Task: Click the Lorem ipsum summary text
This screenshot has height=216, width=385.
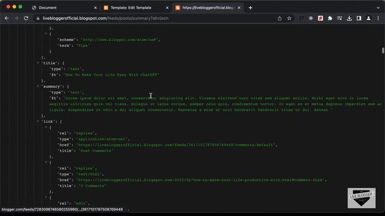Action: pyautogui.click(x=215, y=104)
